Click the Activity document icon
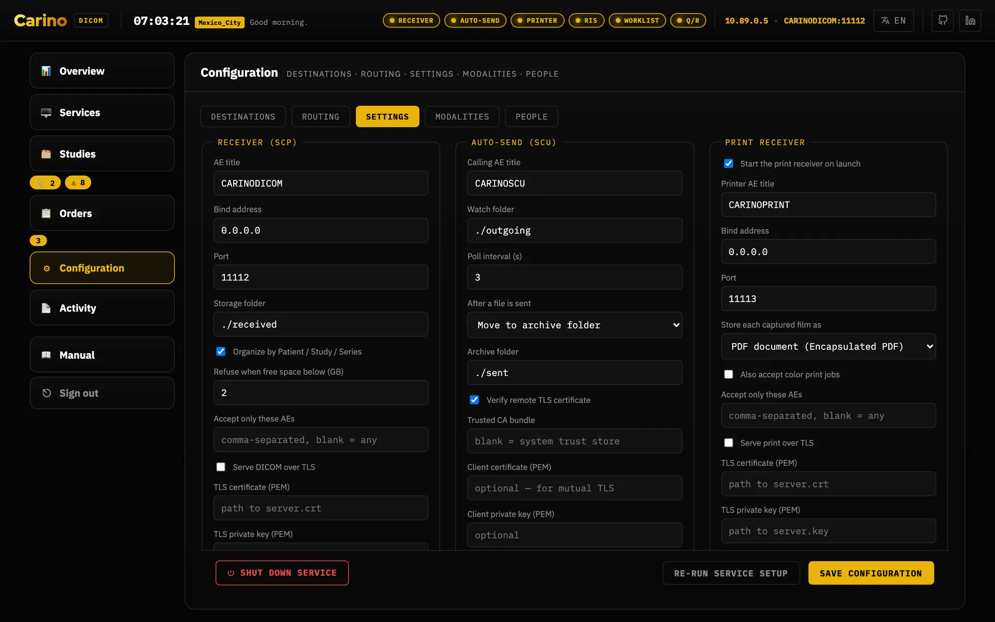This screenshot has width=995, height=622. (46, 308)
